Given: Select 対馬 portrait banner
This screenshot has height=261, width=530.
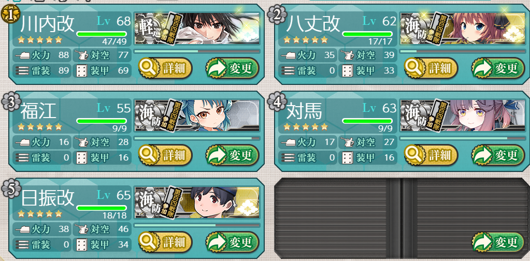Looking at the screenshot, I should pyautogui.click(x=463, y=115).
